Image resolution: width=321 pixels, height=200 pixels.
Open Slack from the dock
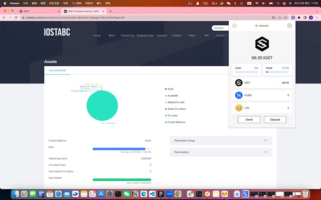(190, 194)
